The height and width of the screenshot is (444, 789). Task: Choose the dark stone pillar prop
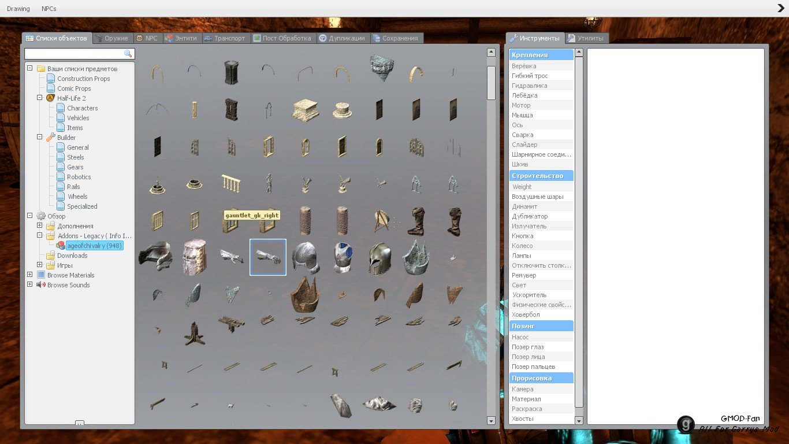pyautogui.click(x=230, y=73)
